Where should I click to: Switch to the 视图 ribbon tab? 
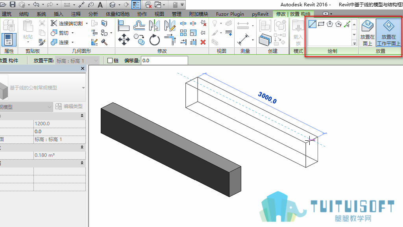(159, 14)
